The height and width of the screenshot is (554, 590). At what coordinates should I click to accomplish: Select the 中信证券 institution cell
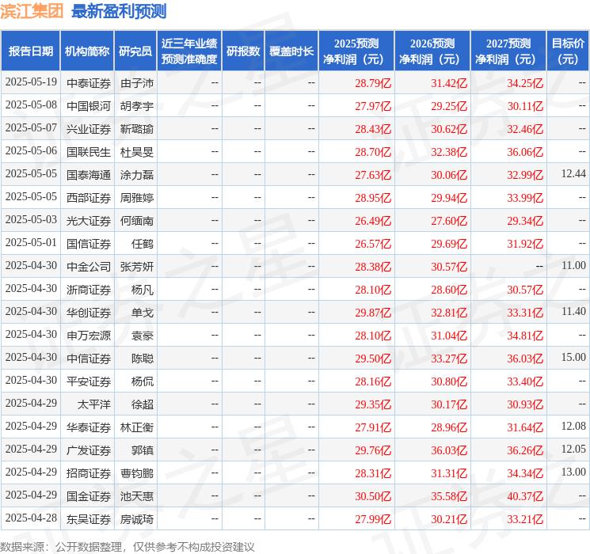(89, 359)
